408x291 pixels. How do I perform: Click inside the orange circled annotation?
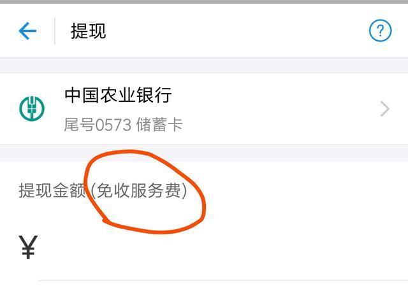145,192
